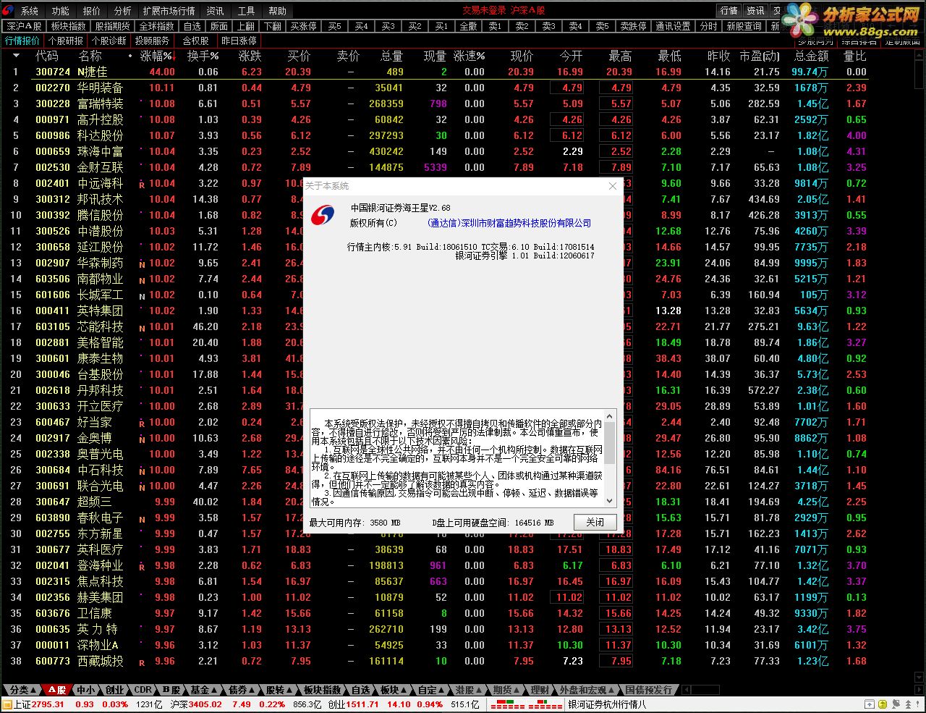This screenshot has width=926, height=713.
Task: Click the 新股查询 toolbar button
Action: pos(744,26)
